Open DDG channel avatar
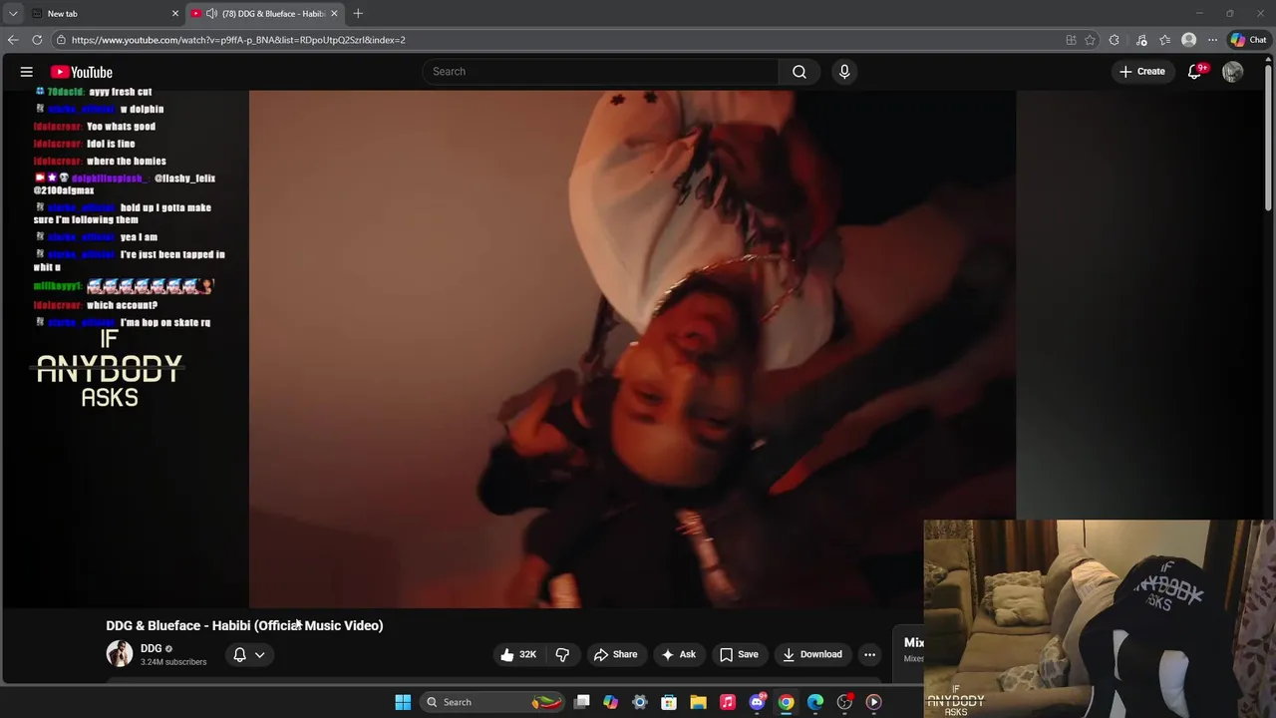The image size is (1276, 718). pos(120,654)
